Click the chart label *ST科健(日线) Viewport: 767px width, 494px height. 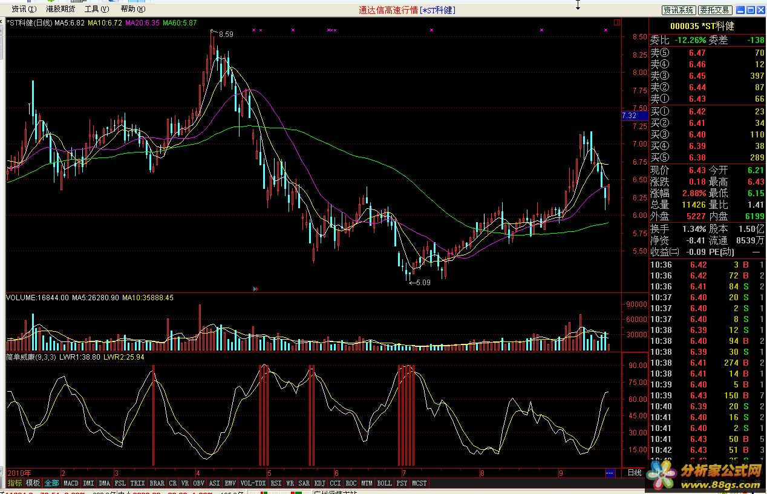point(29,22)
